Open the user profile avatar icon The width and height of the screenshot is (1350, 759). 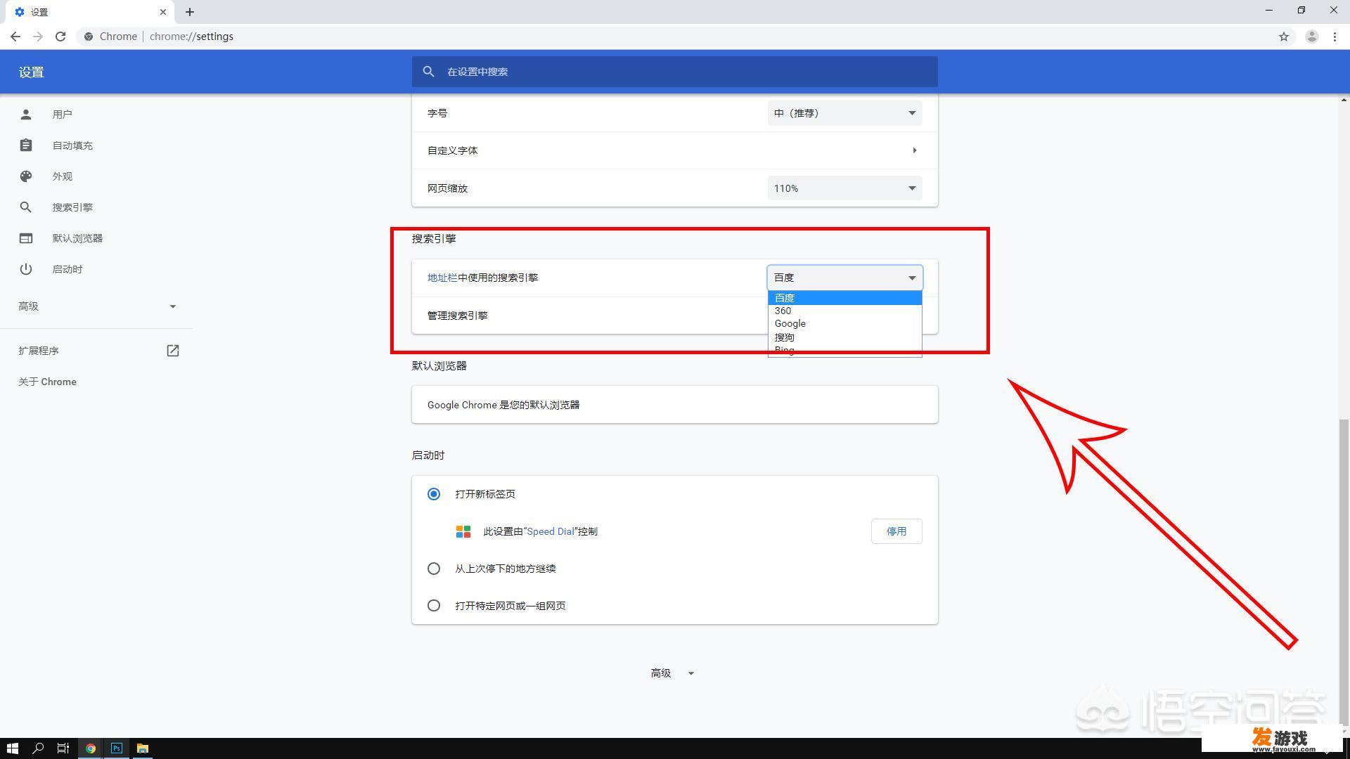point(1311,37)
